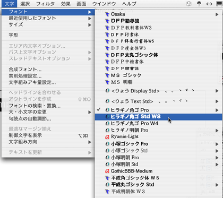Click the <-> sync icon in menu bar
223x198 pixels.
(209, 4)
